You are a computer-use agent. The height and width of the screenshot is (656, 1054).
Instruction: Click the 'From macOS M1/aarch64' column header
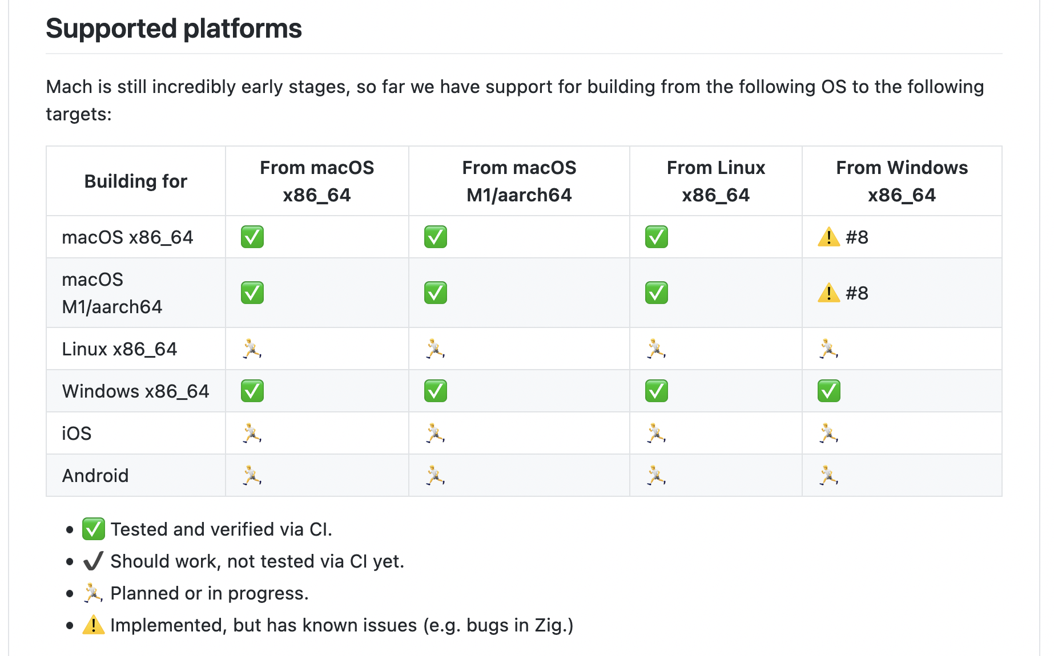point(519,181)
